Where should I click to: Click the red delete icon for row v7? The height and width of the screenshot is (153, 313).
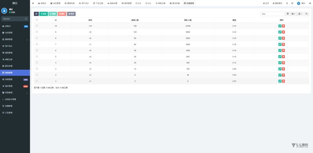pyautogui.click(x=283, y=44)
